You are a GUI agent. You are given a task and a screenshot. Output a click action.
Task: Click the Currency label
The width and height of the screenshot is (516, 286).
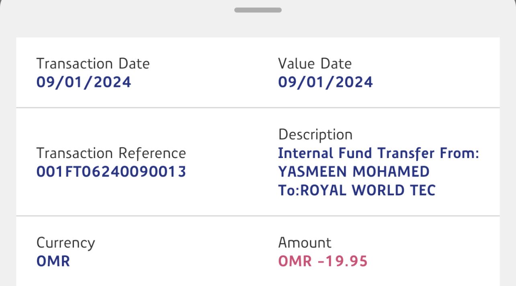pos(66,243)
